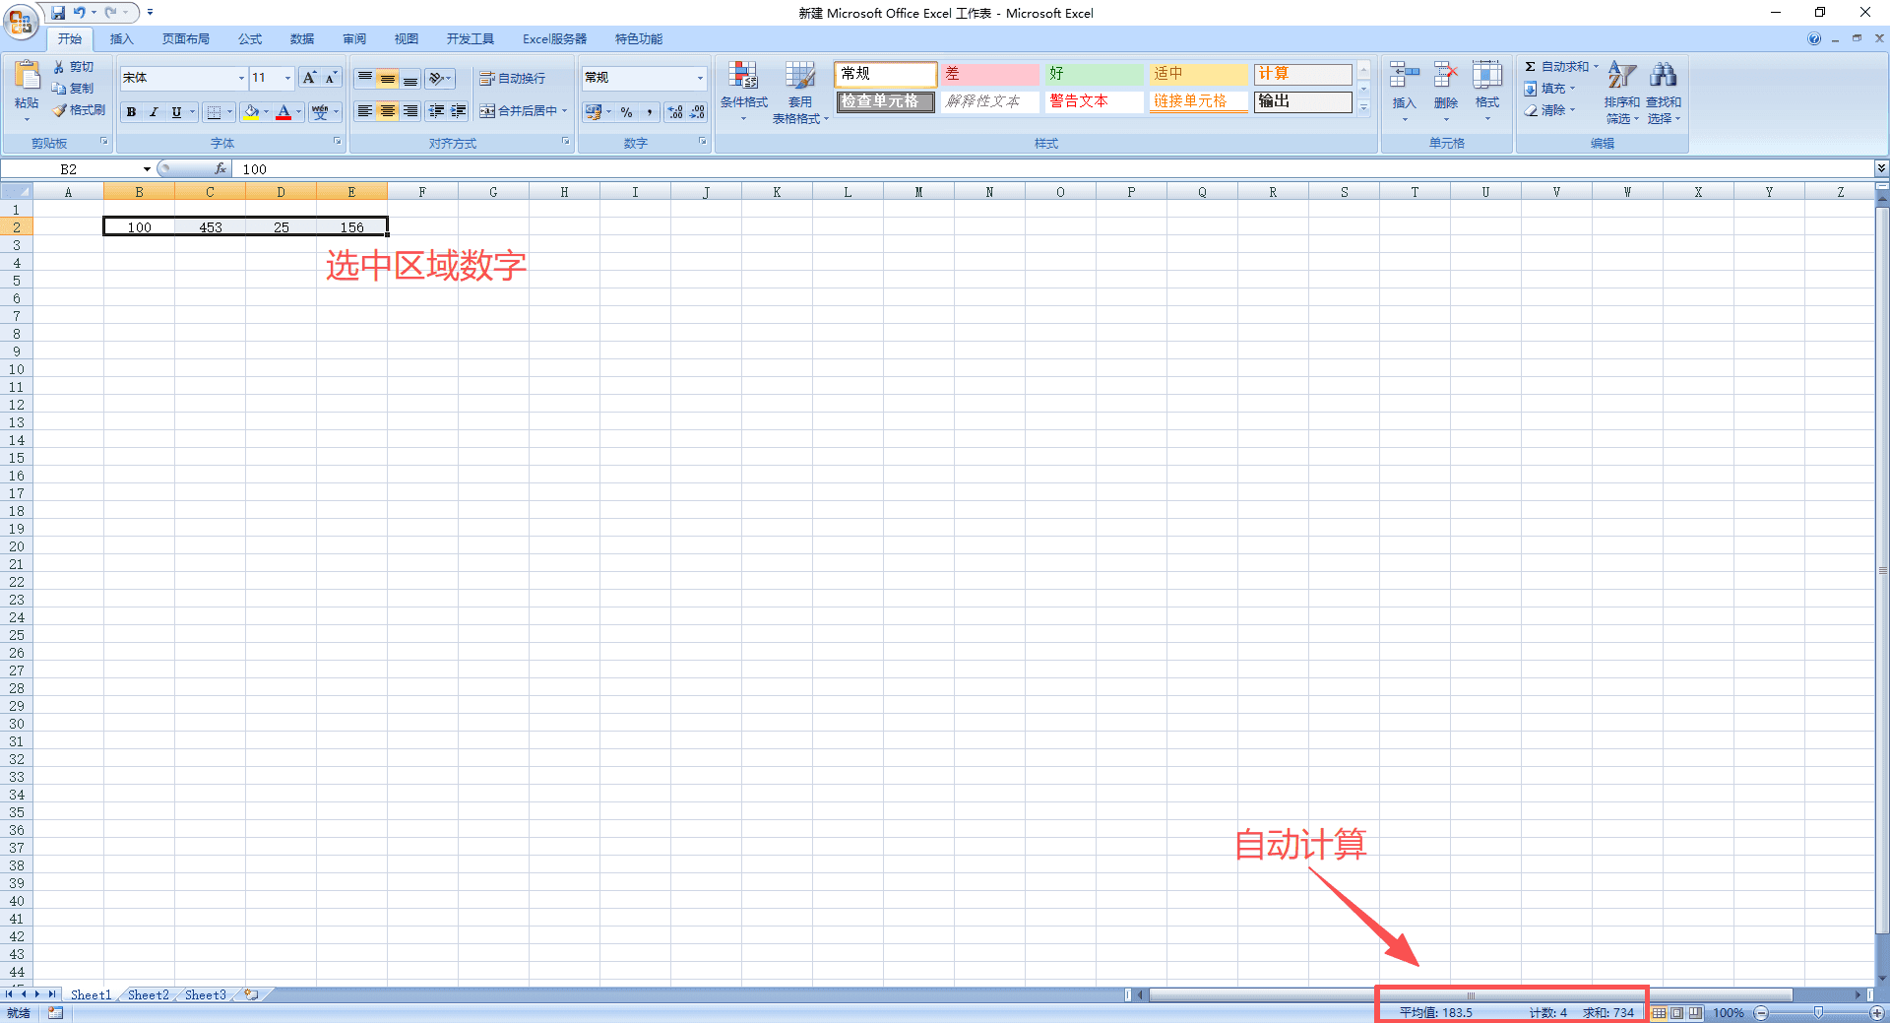This screenshot has width=1890, height=1023.
Task: Apply the 警告文本 cell style
Action: (x=1094, y=101)
